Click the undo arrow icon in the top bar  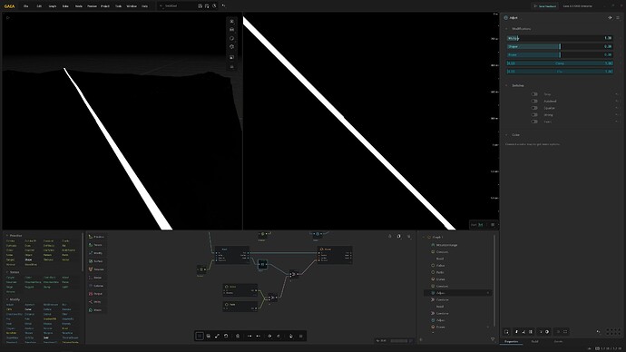223,6
